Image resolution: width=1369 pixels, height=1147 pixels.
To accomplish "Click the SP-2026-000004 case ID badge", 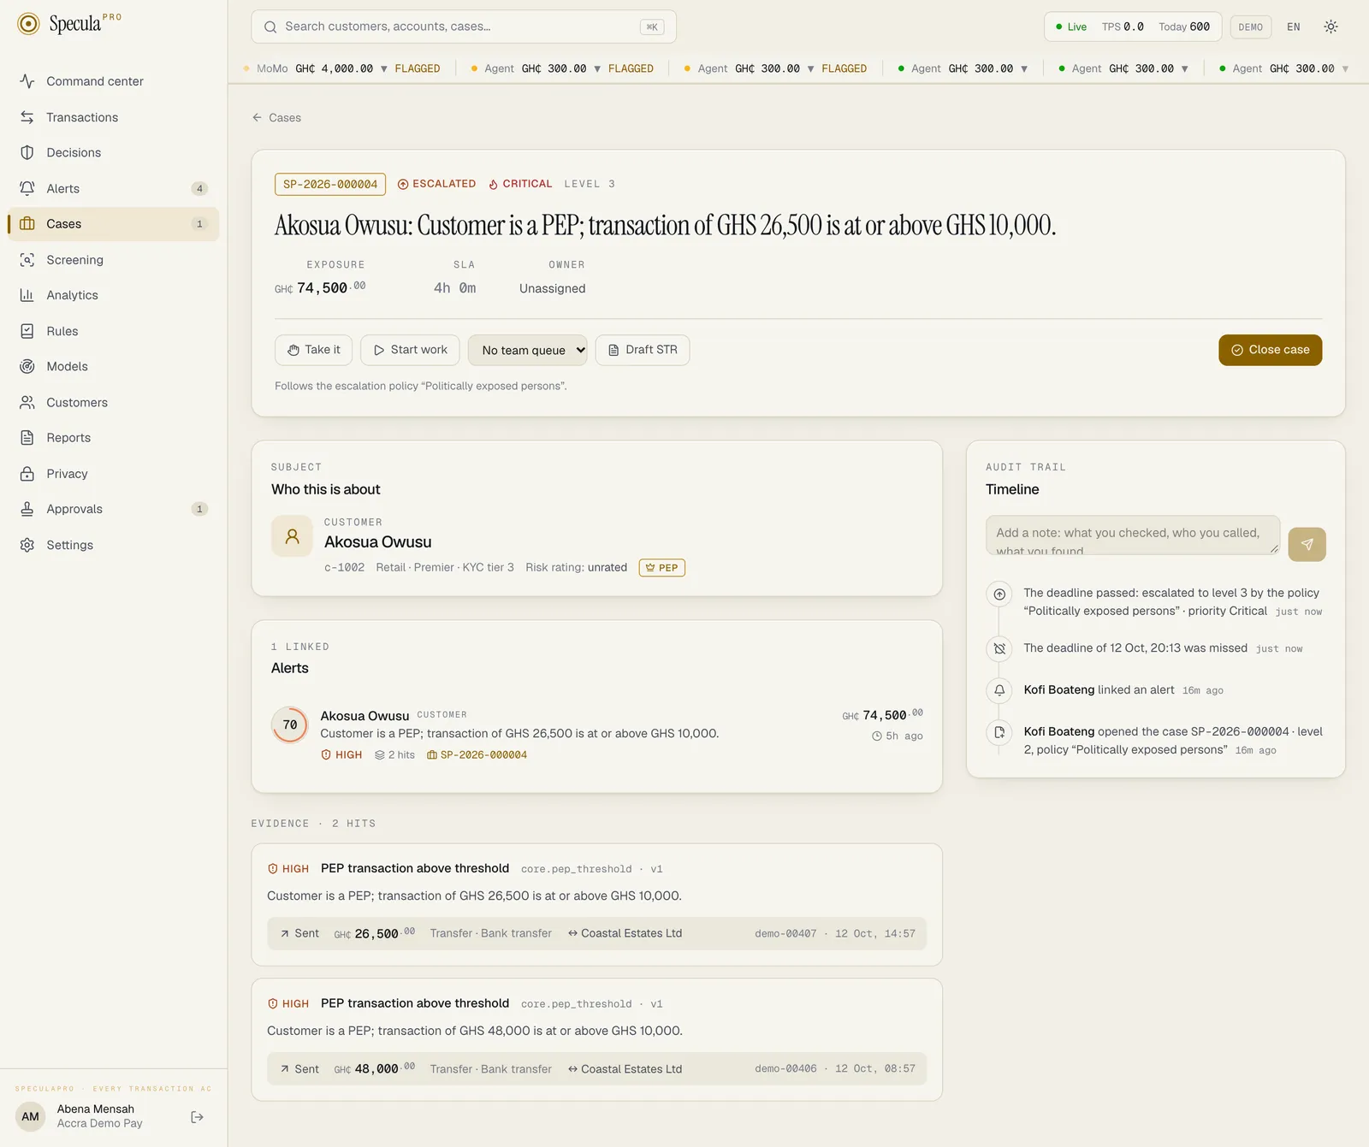I will point(330,184).
